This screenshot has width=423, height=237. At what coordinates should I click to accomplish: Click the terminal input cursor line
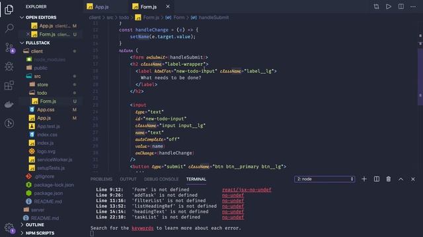pos(92,234)
